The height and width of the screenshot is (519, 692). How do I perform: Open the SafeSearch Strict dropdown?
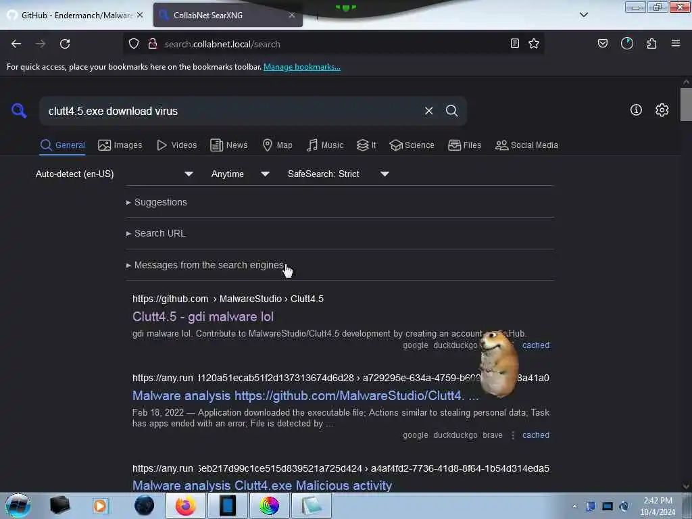coord(338,174)
